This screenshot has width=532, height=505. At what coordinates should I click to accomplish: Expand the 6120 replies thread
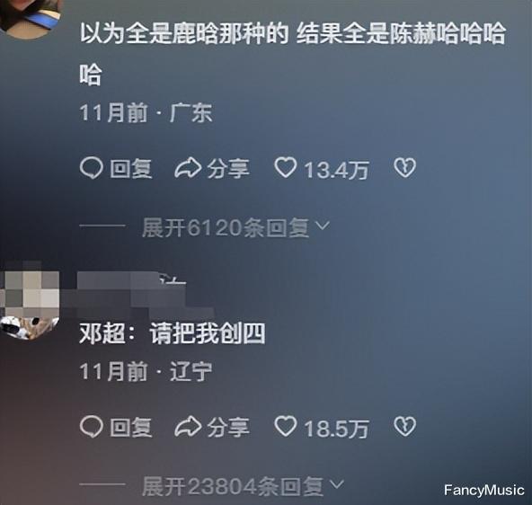click(235, 227)
